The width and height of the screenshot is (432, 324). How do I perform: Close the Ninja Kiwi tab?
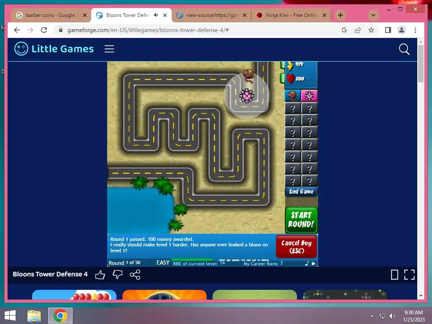324,15
